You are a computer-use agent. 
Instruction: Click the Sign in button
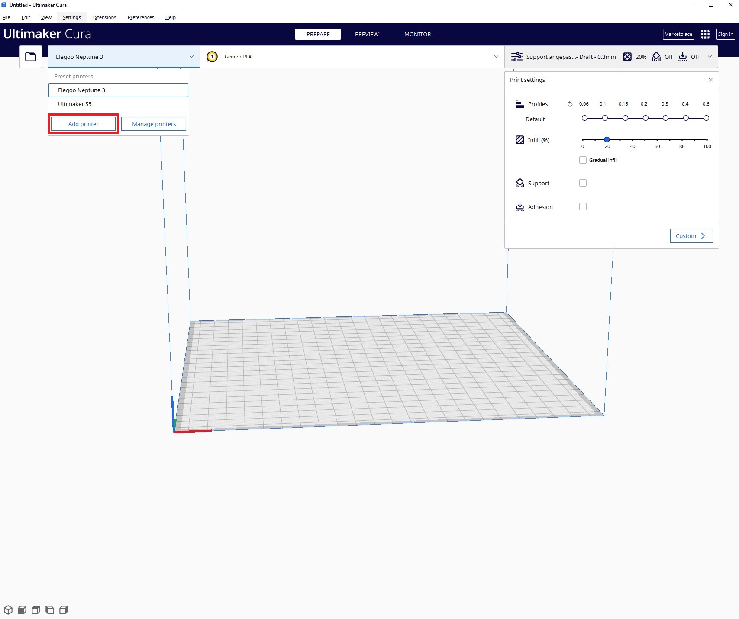point(726,34)
